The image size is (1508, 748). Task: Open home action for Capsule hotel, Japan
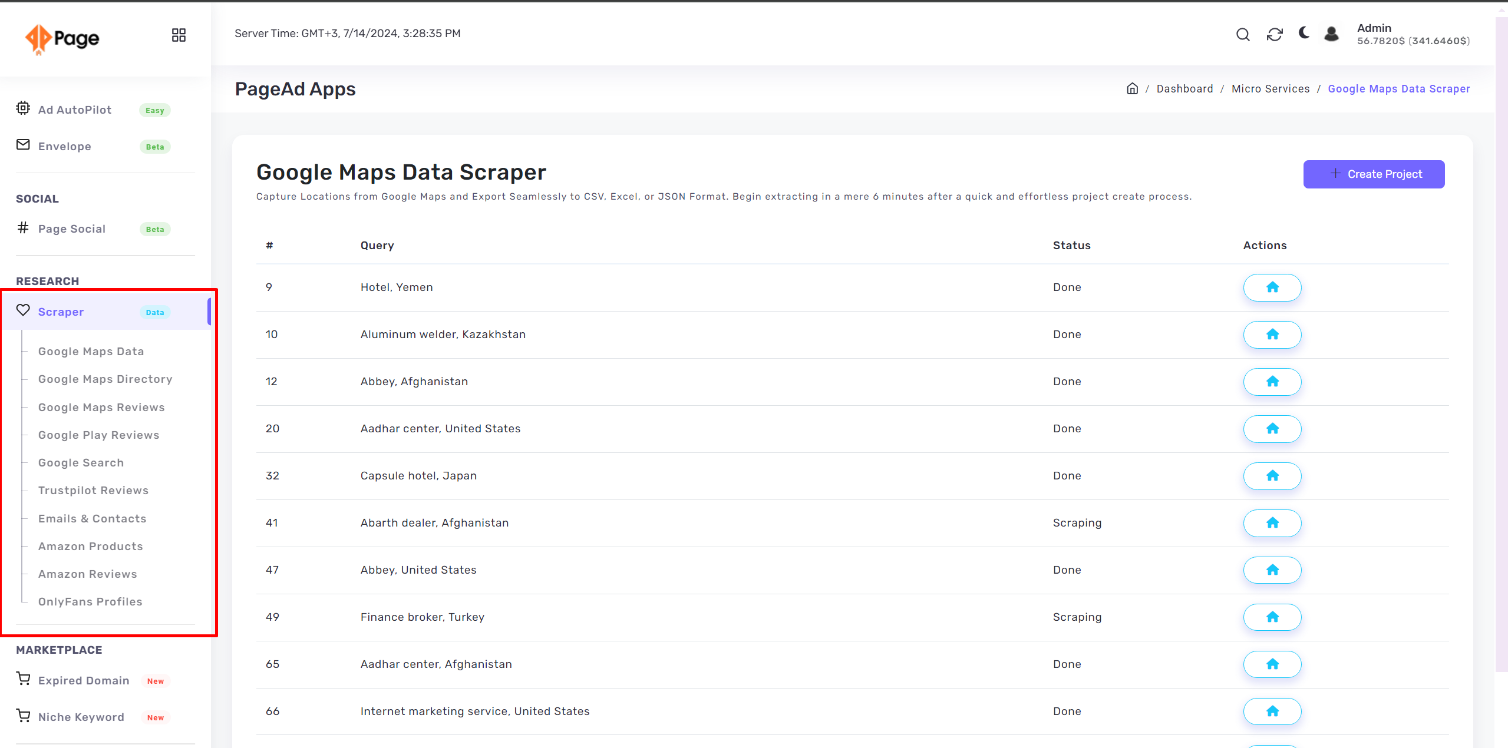coord(1272,476)
